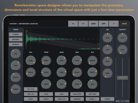Viewport: 138px width, 103px height.
Task: Click the OUTPUT LEVEL knob
Action: (122, 38)
